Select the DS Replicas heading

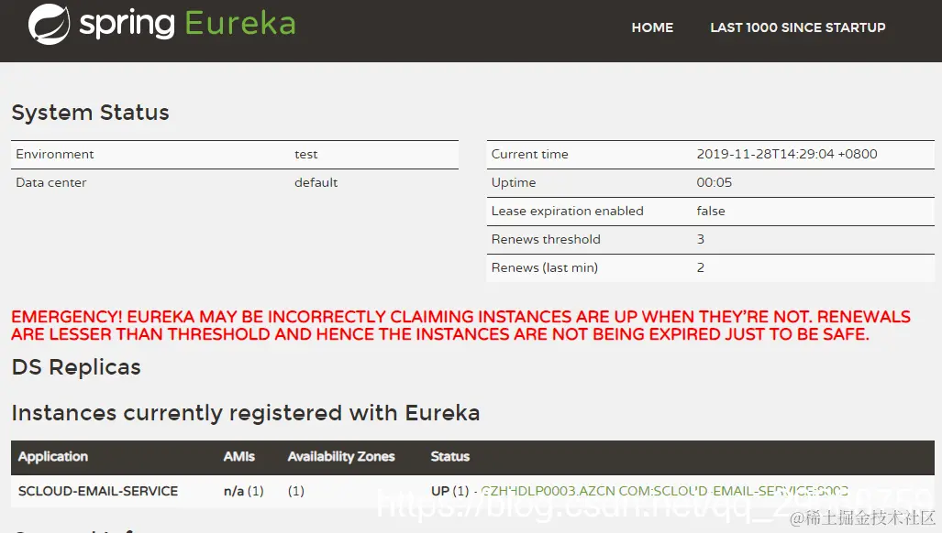[x=76, y=367]
